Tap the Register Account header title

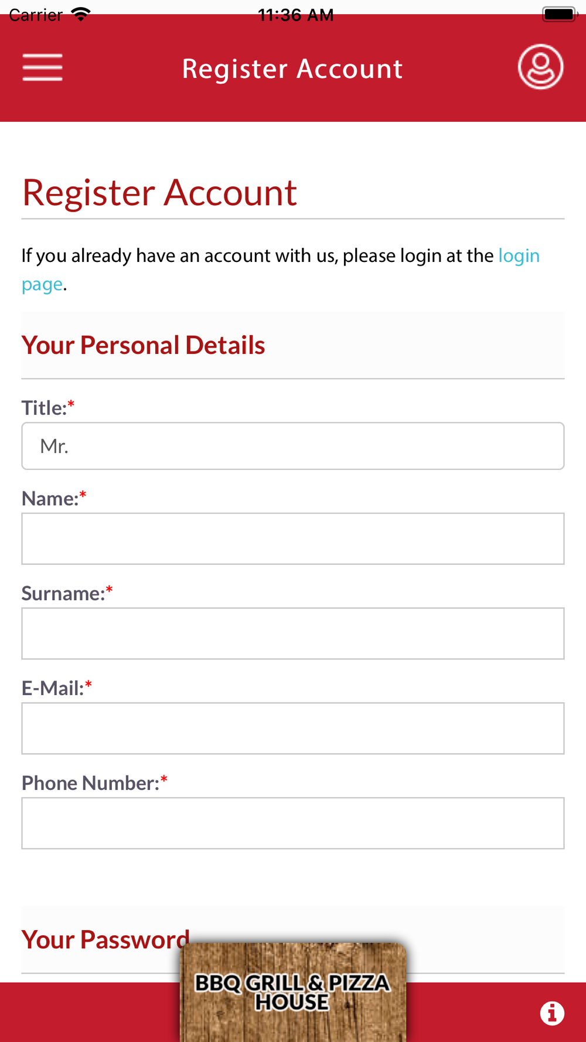pyautogui.click(x=292, y=69)
